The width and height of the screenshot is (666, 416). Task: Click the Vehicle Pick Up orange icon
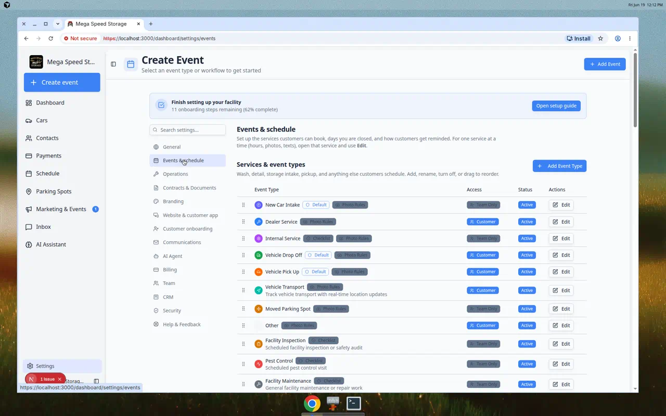point(259,271)
